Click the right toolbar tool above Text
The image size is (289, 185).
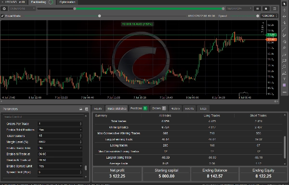[x=284, y=73]
